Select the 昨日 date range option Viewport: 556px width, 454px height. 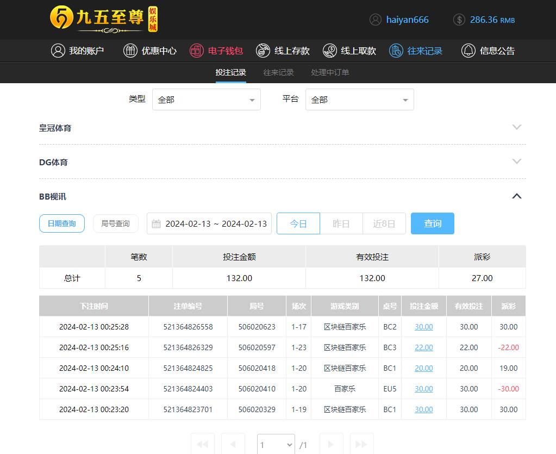pyautogui.click(x=341, y=223)
